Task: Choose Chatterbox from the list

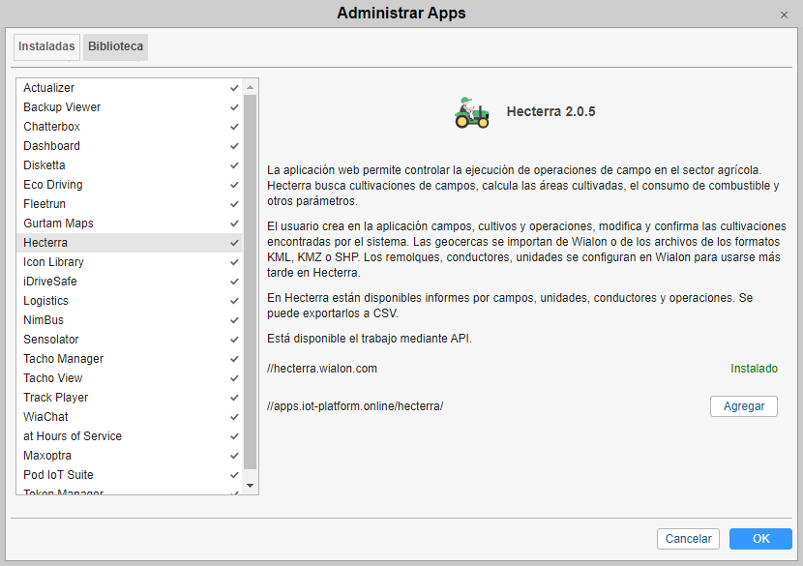Action: pos(129,127)
